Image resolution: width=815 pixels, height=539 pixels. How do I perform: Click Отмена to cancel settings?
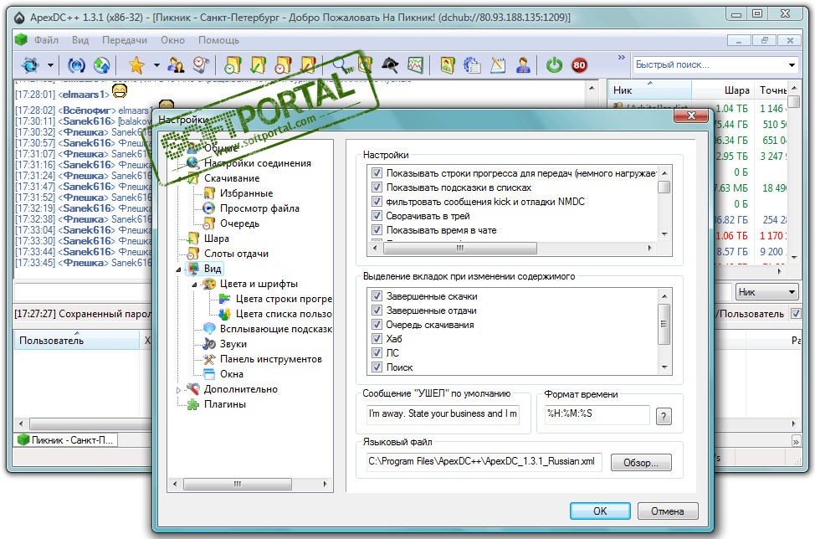tap(668, 511)
